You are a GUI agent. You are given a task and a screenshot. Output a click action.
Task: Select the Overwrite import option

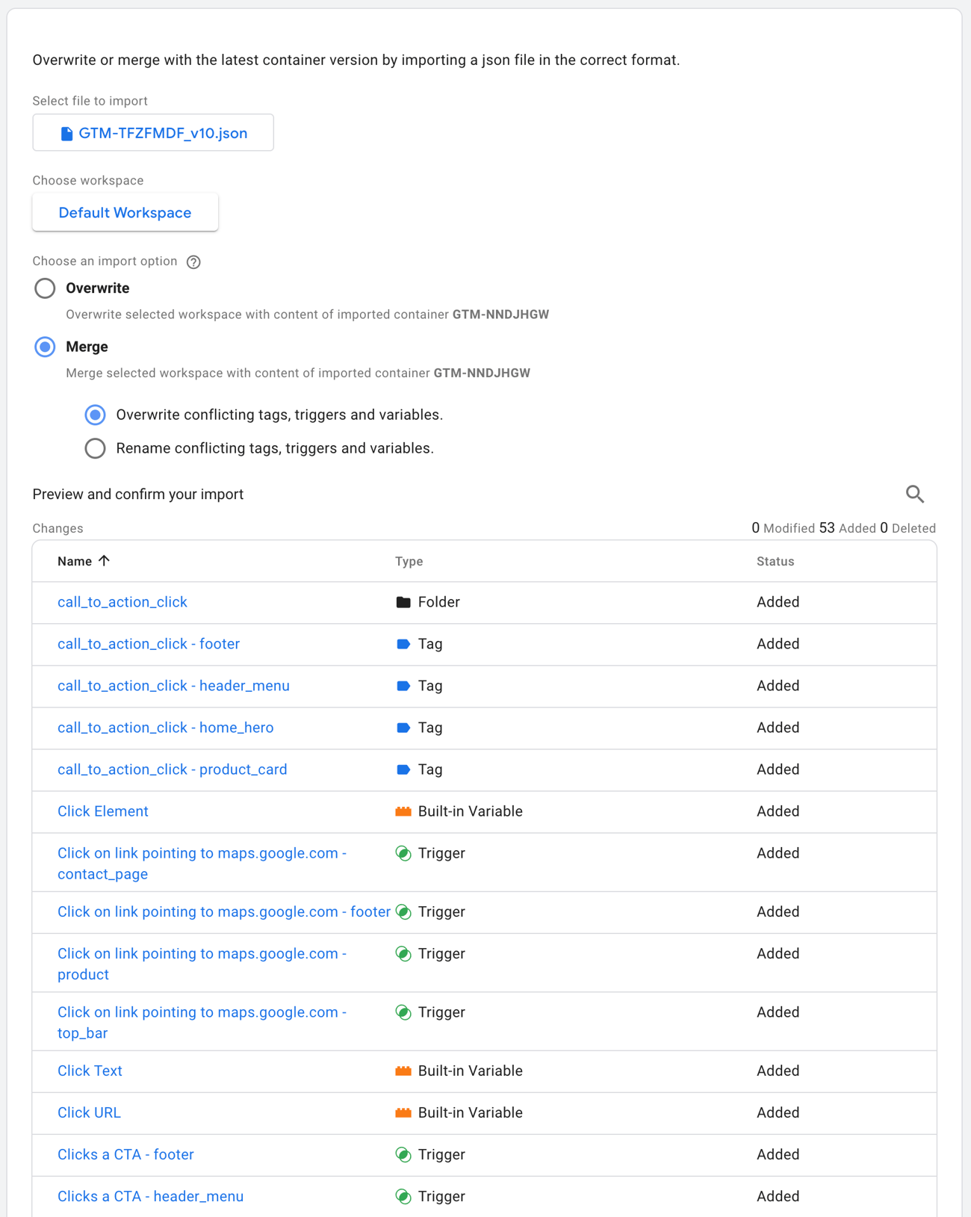(x=45, y=288)
